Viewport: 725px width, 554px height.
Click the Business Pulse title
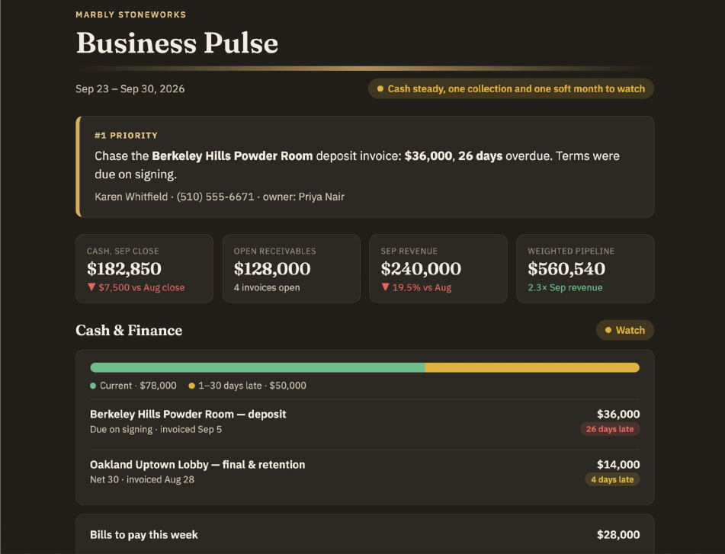tap(177, 43)
